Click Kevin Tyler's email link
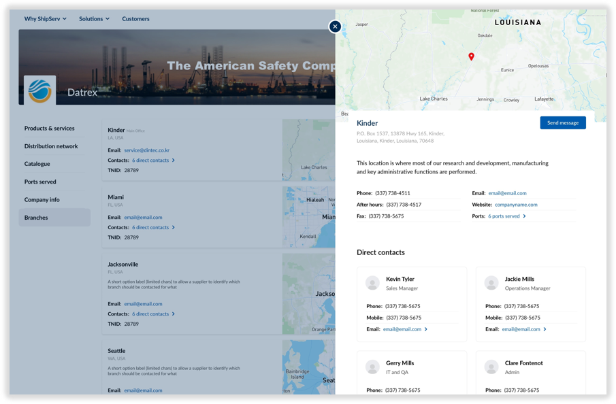The width and height of the screenshot is (616, 404). point(402,329)
